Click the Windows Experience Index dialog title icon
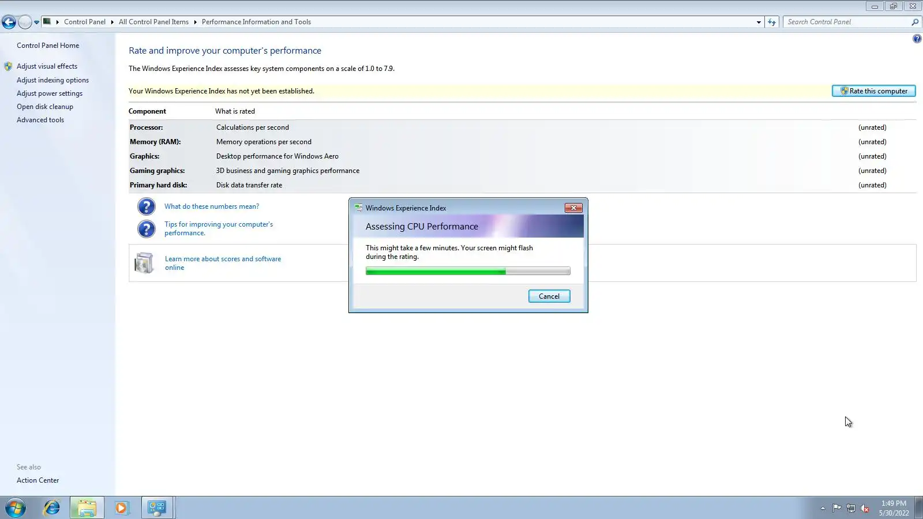The height and width of the screenshot is (519, 923). pos(359,208)
